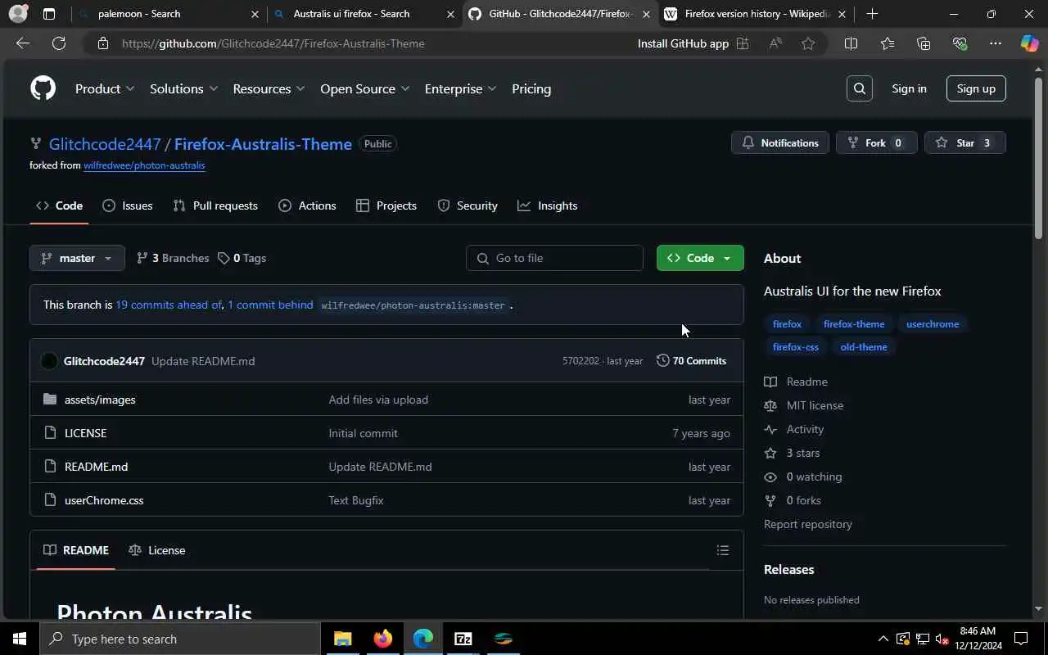Viewport: 1048px width, 655px height.
Task: Click the Go to file search field
Action: tap(554, 258)
